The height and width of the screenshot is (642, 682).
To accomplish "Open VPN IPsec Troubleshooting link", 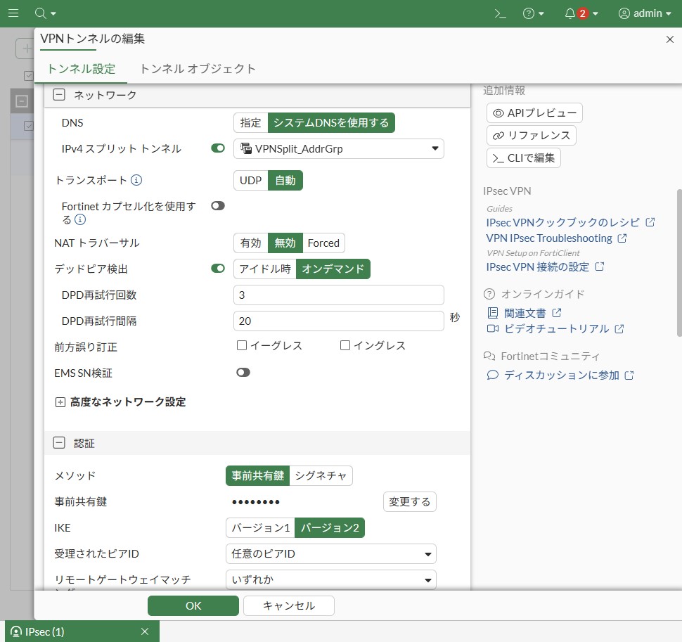I will [x=549, y=238].
